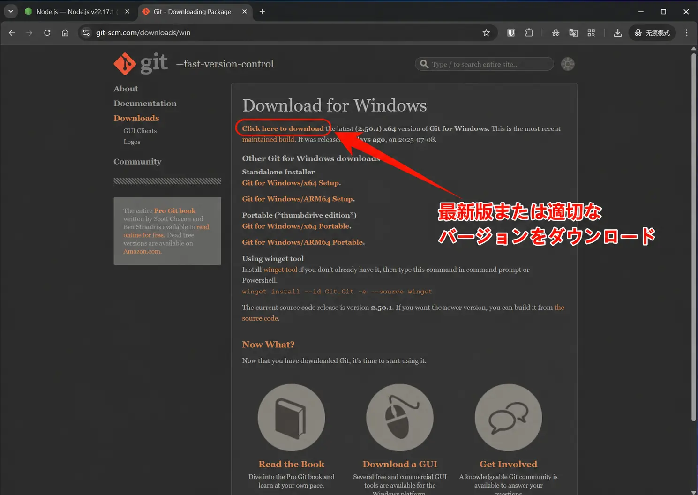Click the winget install command text

337,292
